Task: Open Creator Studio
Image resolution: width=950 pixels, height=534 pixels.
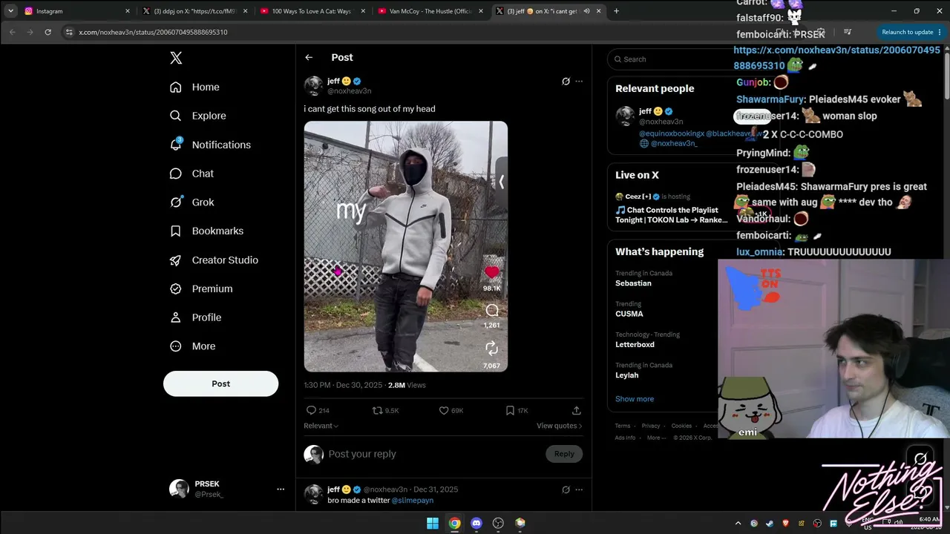Action: coord(214,260)
